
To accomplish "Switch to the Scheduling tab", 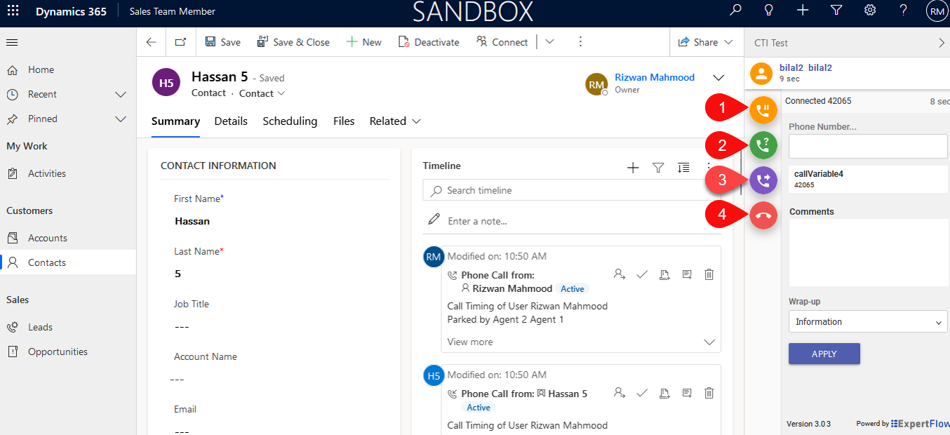I will (290, 121).
